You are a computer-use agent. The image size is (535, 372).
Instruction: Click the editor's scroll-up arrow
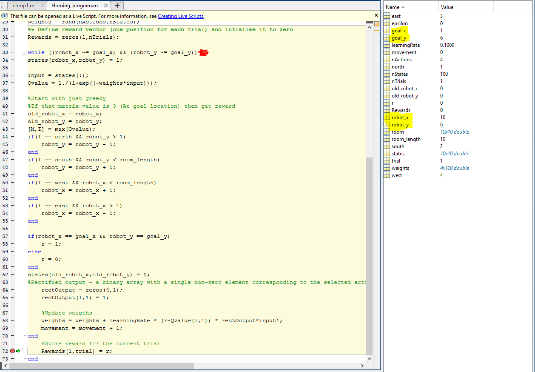pos(369,27)
